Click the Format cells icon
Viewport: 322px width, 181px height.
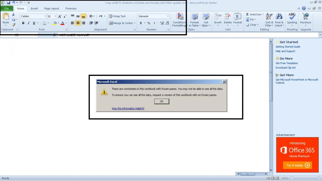tap(237, 17)
